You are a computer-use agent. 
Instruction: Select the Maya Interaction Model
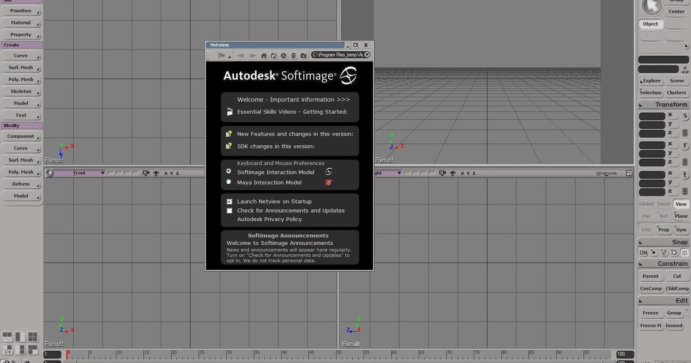tap(229, 183)
